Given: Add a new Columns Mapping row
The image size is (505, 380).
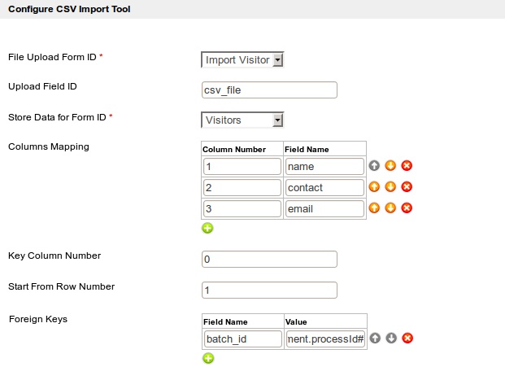Looking at the screenshot, I should 208,228.
